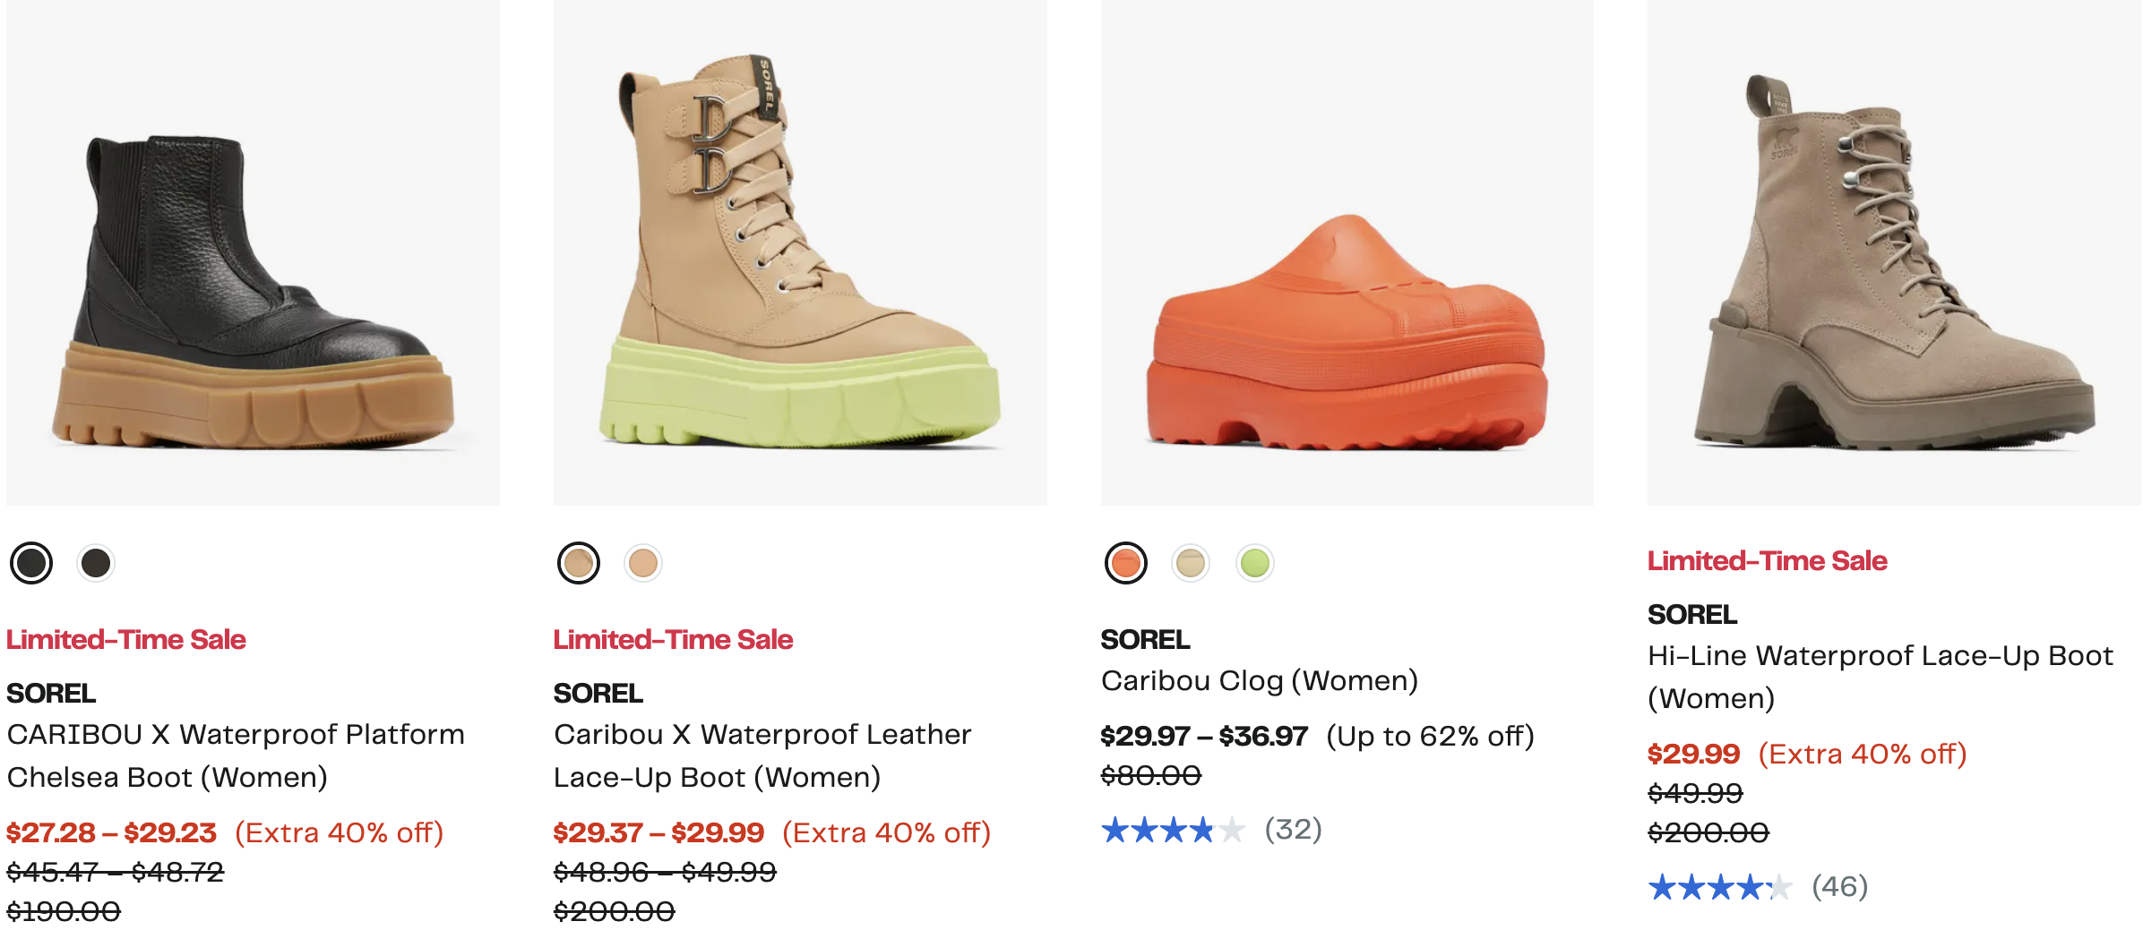Viewport: 2143px width, 947px height.
Task: Click the Hi-Line boot star rating
Action: coord(1719,887)
